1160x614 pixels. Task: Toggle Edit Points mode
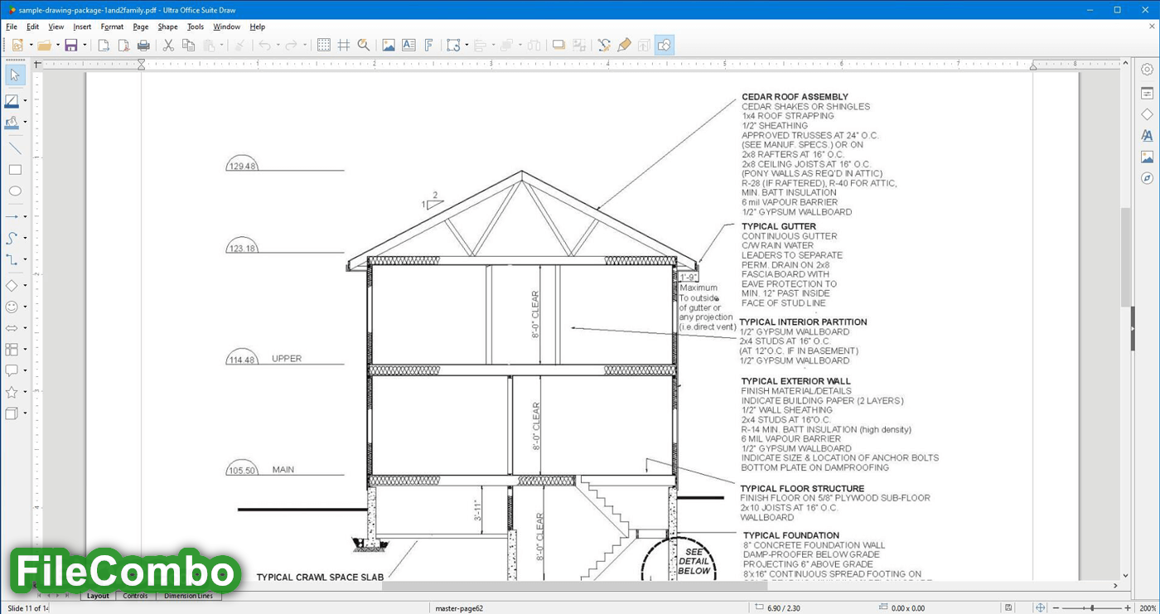[604, 46]
